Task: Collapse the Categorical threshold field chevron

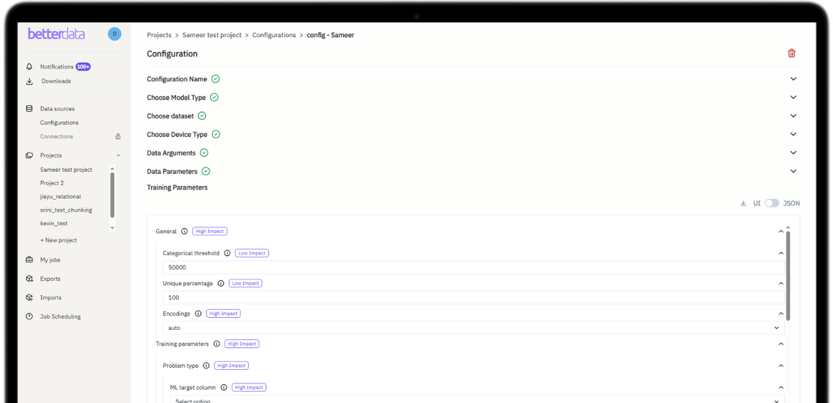Action: pyautogui.click(x=781, y=253)
